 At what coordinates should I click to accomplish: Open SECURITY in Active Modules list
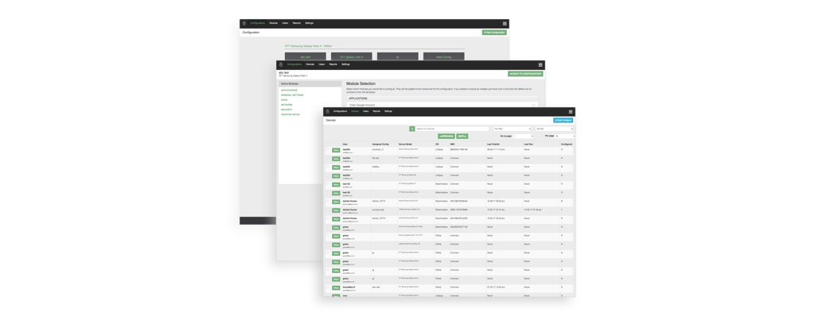coord(287,110)
